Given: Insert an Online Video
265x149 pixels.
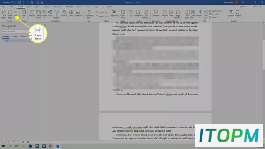Looking at the screenshot, I should [x=123, y=14].
